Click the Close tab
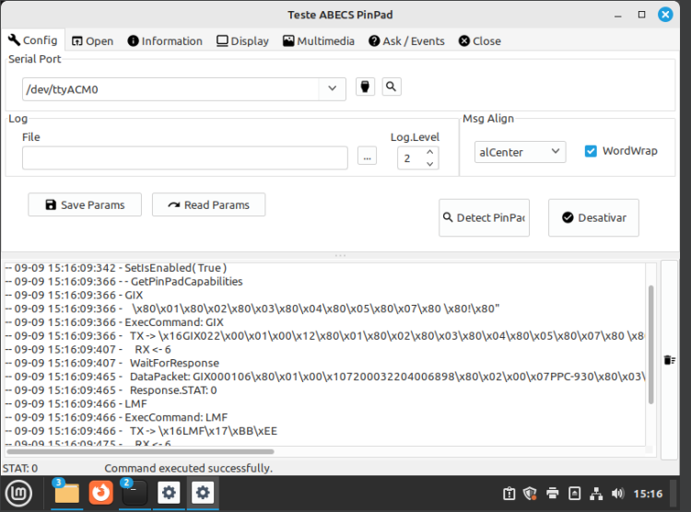The height and width of the screenshot is (512, 691). click(479, 41)
